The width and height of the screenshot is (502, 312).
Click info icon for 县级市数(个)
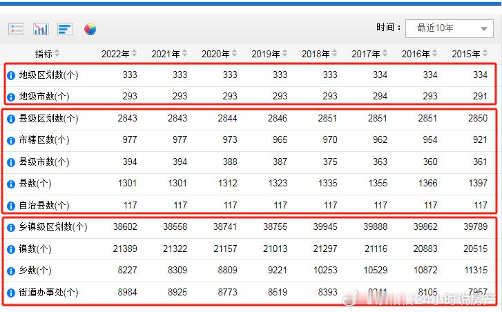click(11, 163)
